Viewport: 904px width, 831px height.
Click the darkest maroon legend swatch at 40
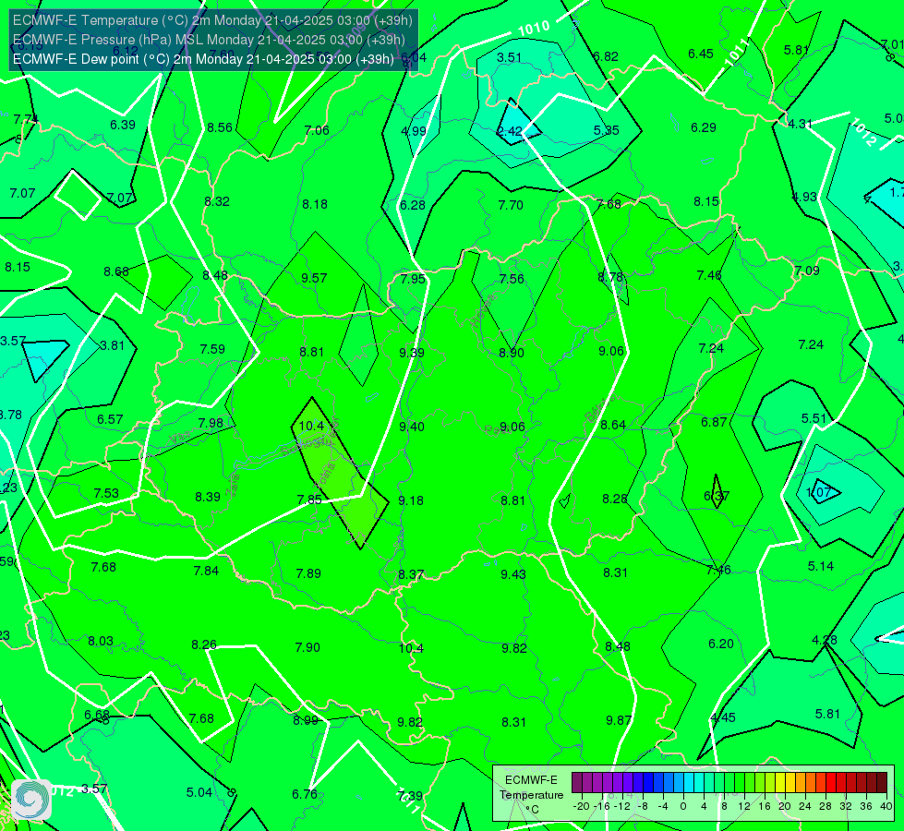click(x=882, y=783)
